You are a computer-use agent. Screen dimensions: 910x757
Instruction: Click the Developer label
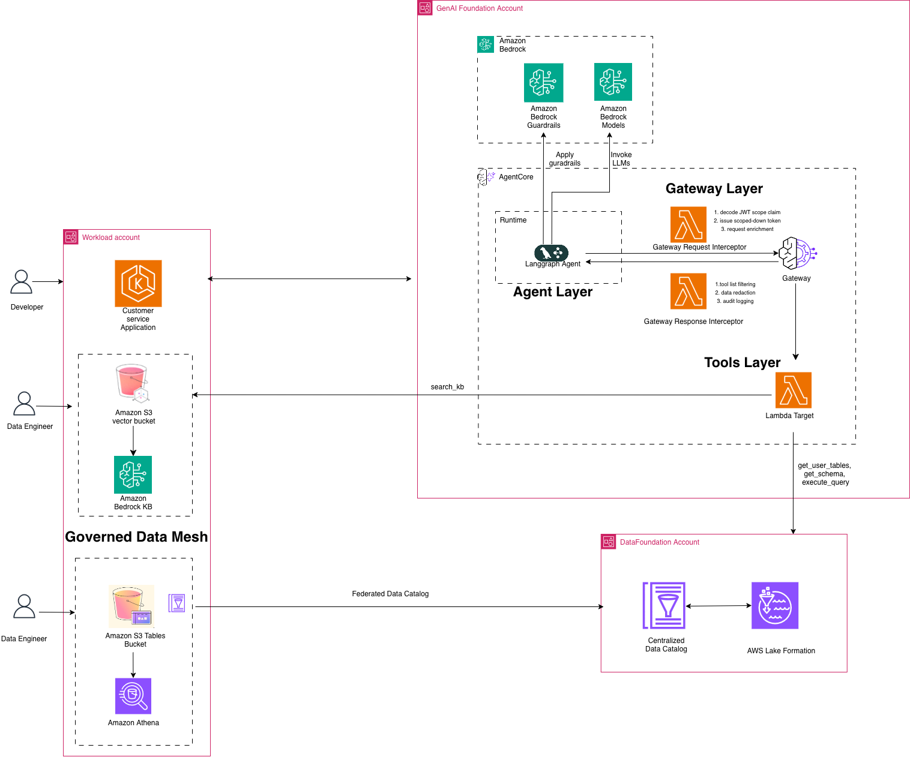click(x=27, y=307)
